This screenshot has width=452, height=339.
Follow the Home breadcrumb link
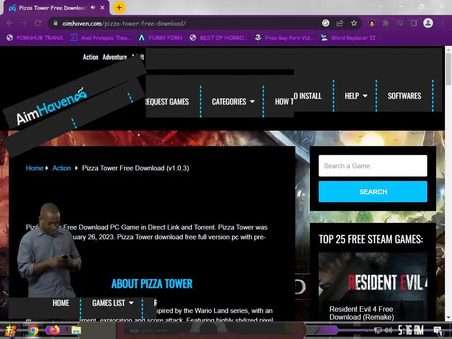click(x=34, y=168)
